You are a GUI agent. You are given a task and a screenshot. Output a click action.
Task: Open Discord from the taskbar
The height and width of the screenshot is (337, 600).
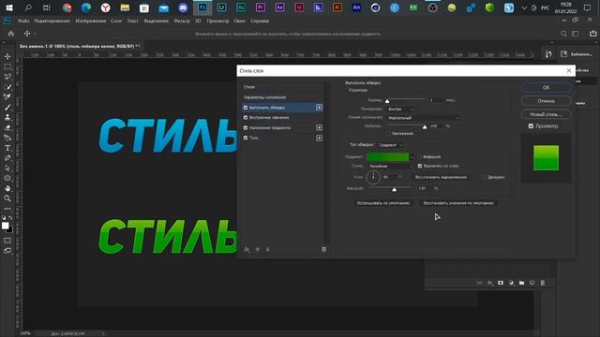183,7
